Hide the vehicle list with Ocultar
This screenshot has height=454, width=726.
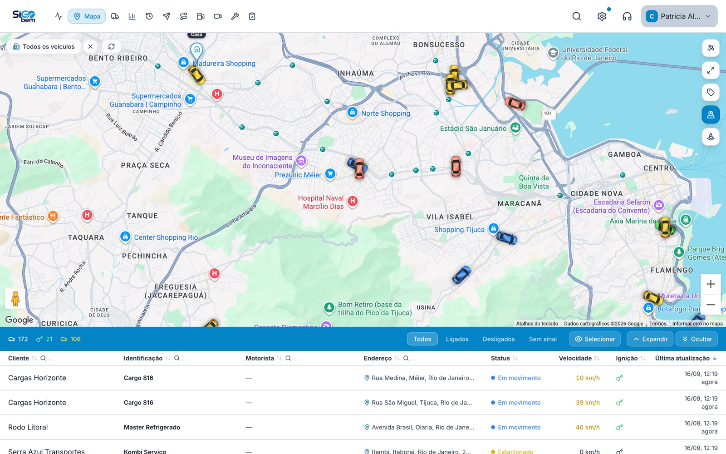pos(697,339)
